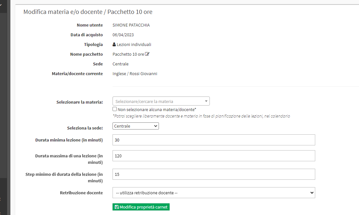Click the edit icon beside Pacchetto 10 ore
The image size is (359, 215).
pos(147,54)
